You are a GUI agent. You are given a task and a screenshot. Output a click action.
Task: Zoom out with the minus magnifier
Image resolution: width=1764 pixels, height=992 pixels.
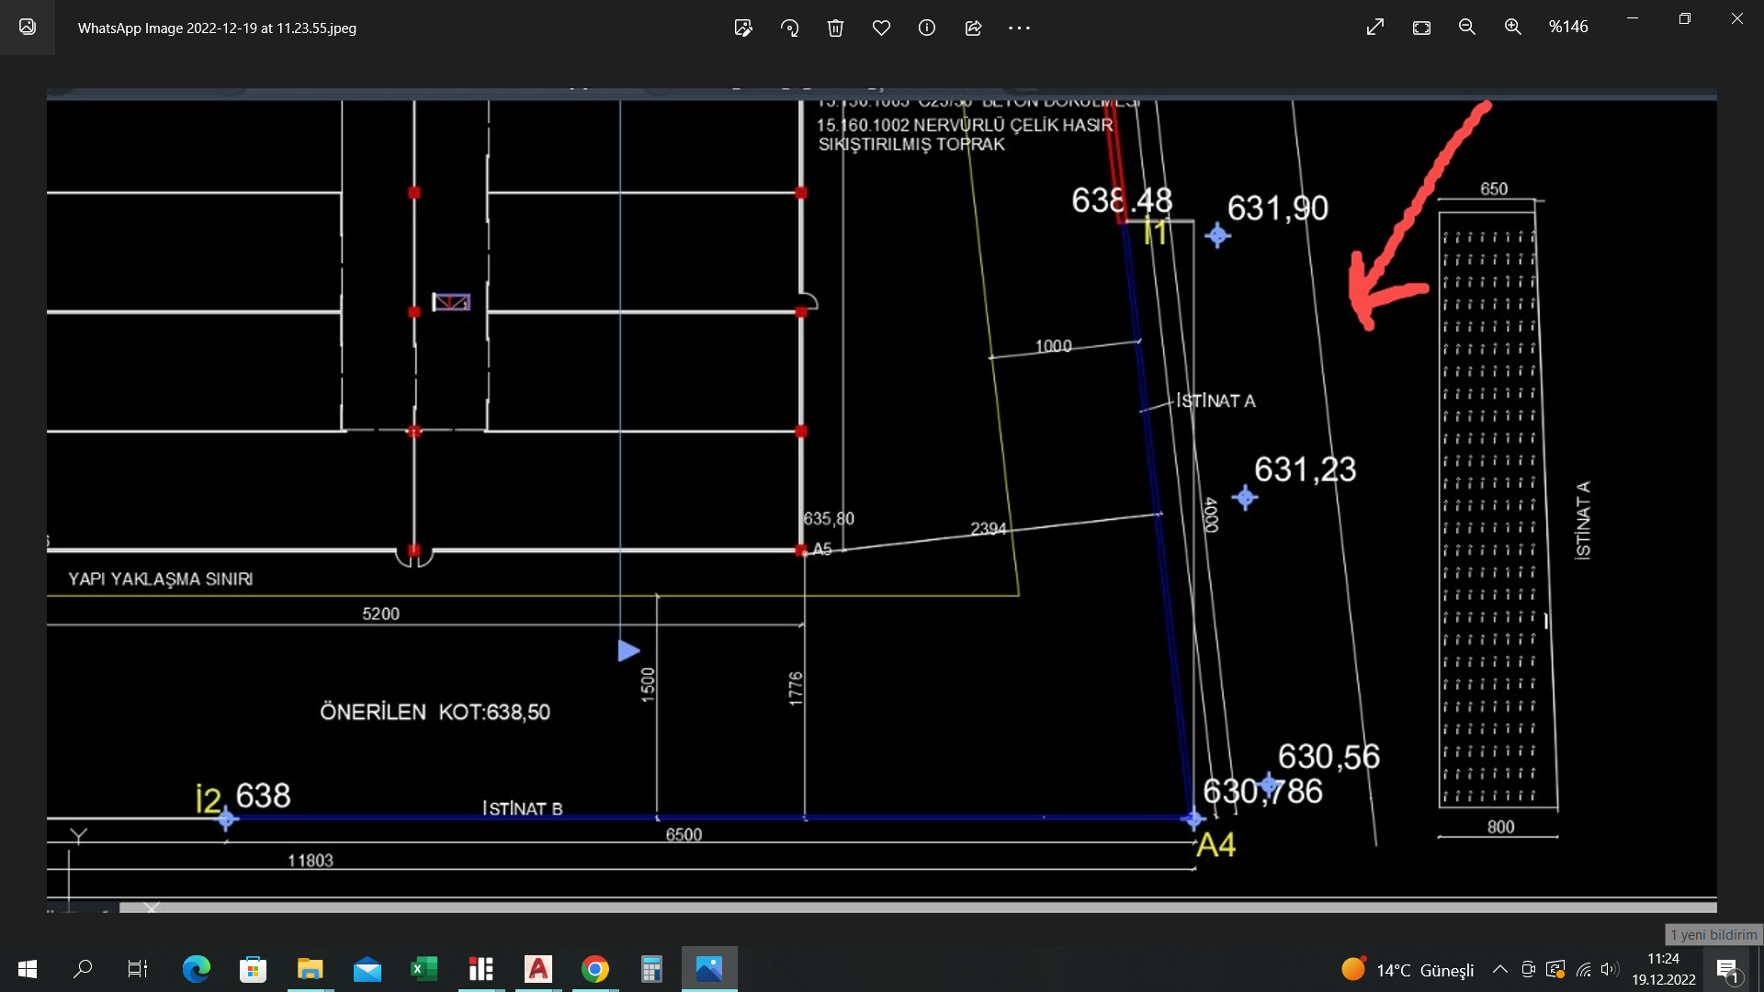pos(1467,28)
